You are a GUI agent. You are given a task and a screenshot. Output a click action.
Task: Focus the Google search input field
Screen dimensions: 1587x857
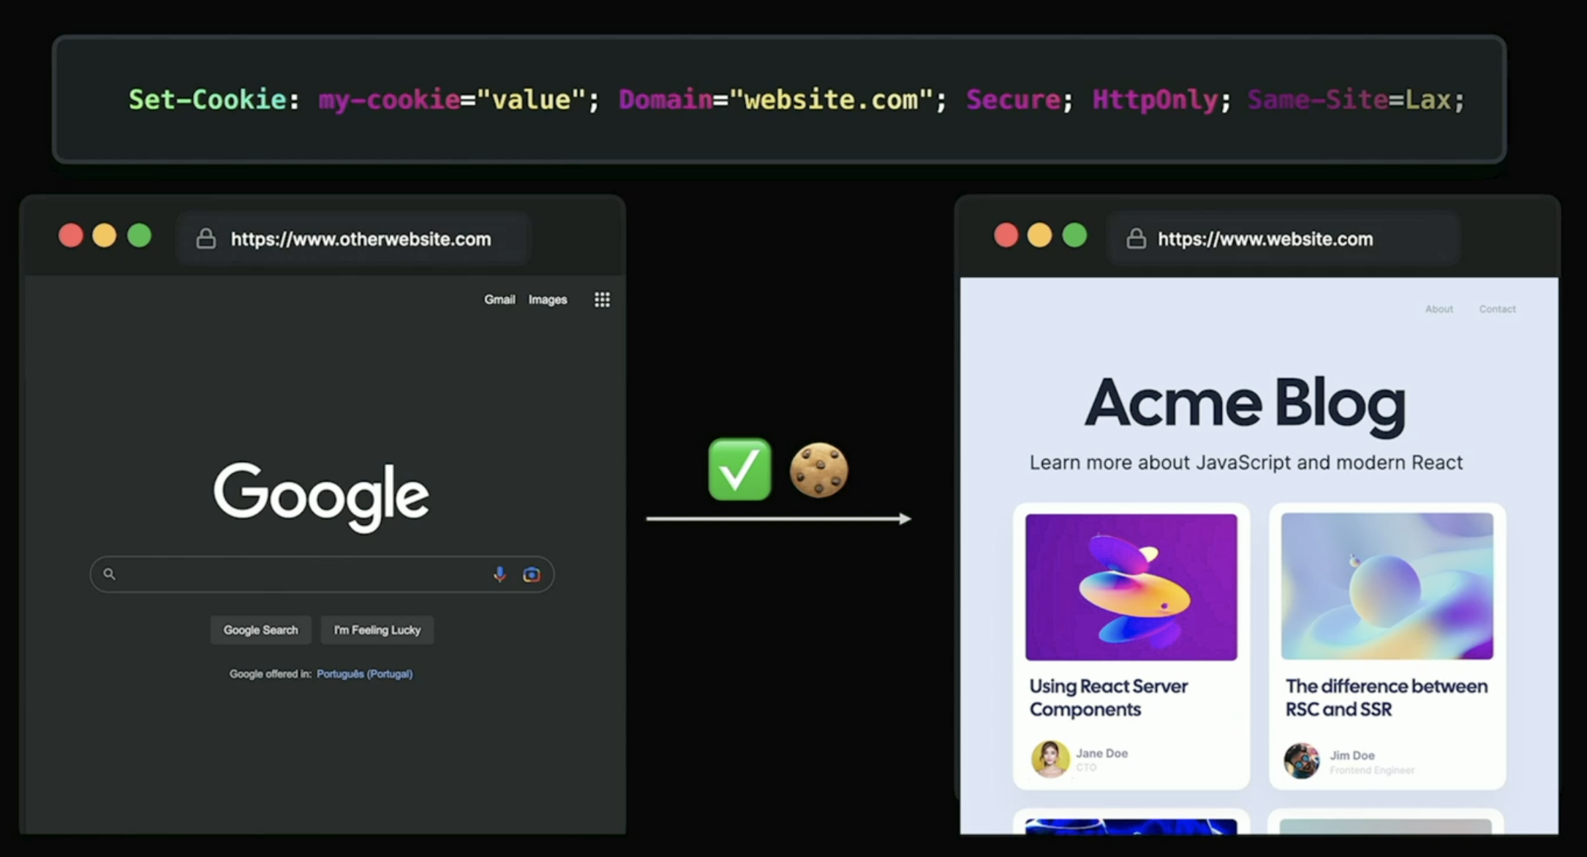click(300, 575)
